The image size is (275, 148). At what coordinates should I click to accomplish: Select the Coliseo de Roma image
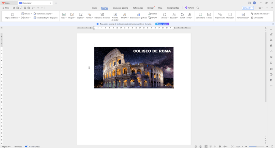(x=134, y=67)
